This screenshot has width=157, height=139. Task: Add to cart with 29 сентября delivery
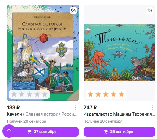tap(120, 132)
